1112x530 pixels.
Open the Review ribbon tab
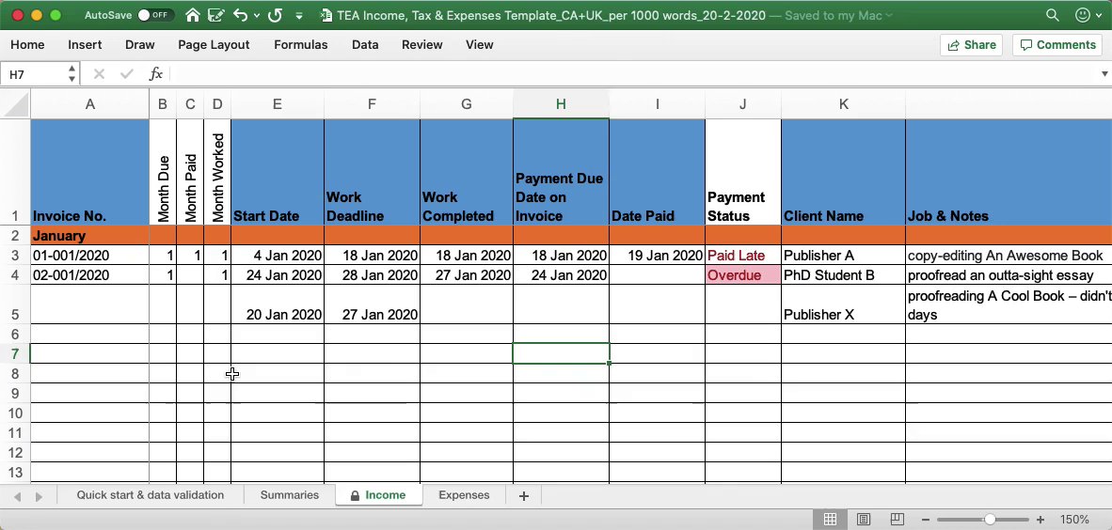tap(422, 45)
